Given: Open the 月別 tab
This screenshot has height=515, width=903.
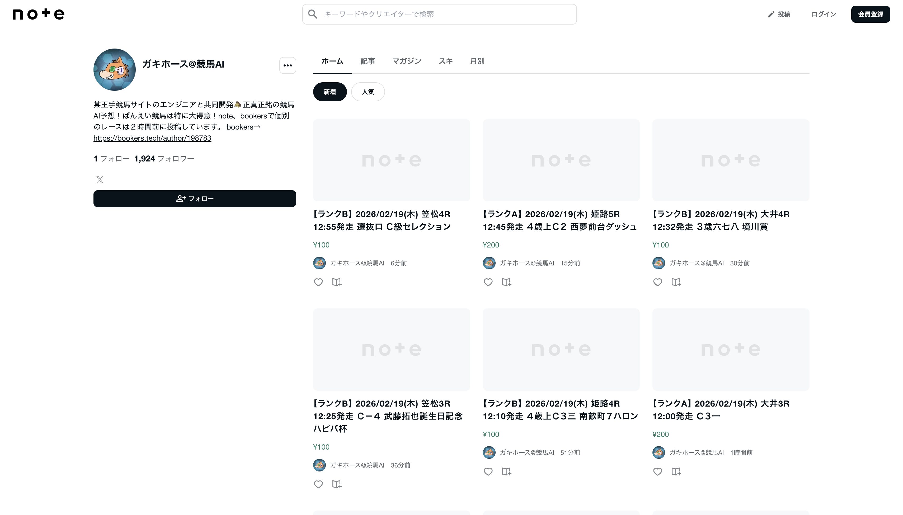Looking at the screenshot, I should [477, 61].
